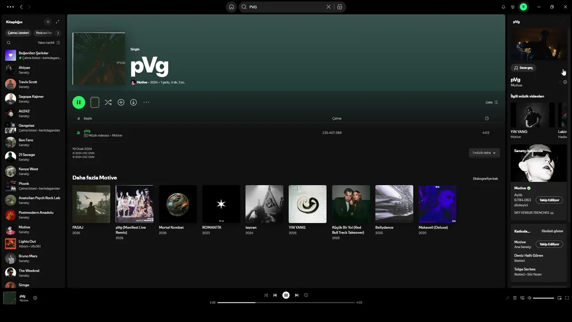Clear the PVG search text
This screenshot has height=322, width=572.
(328, 7)
